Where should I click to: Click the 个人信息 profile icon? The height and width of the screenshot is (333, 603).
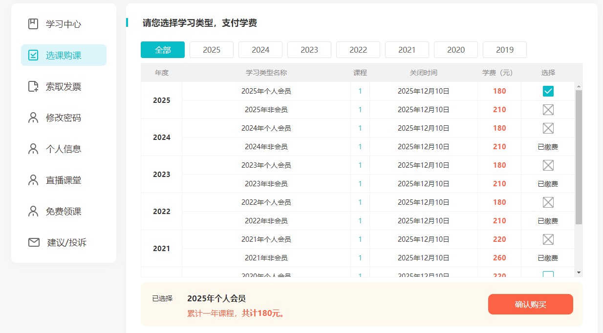point(32,149)
